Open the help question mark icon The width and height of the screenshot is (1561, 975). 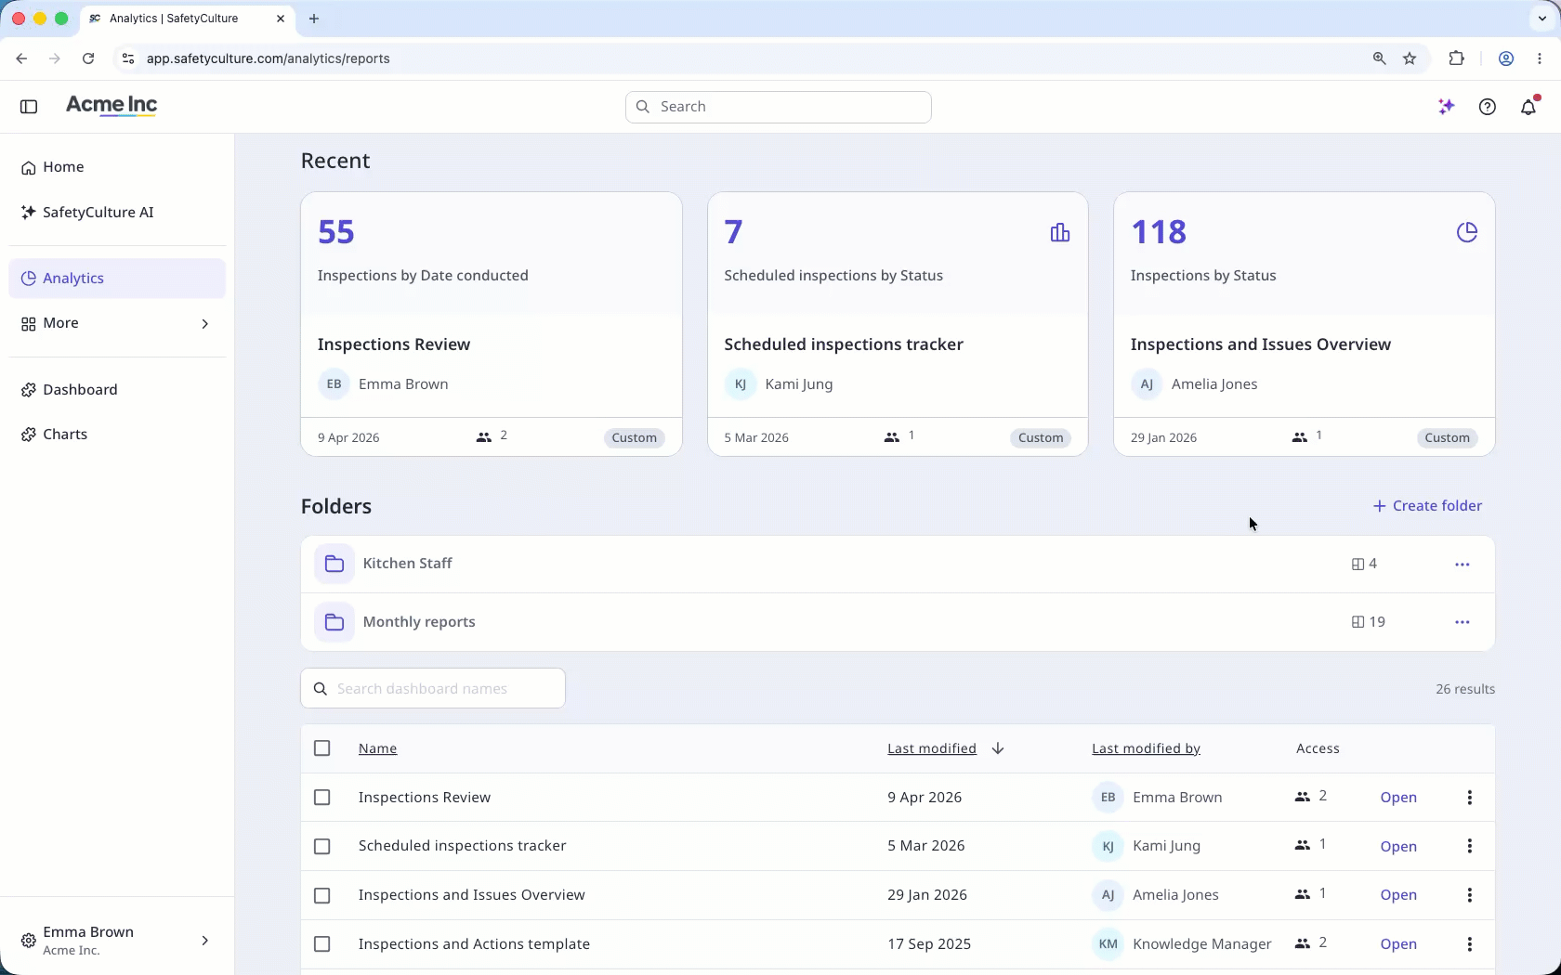click(x=1488, y=107)
